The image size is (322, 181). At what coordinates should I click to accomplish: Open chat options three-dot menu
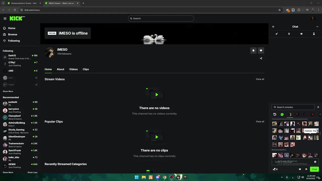(317, 27)
